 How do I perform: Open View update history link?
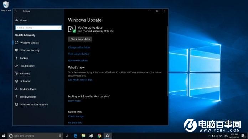tap(79, 54)
